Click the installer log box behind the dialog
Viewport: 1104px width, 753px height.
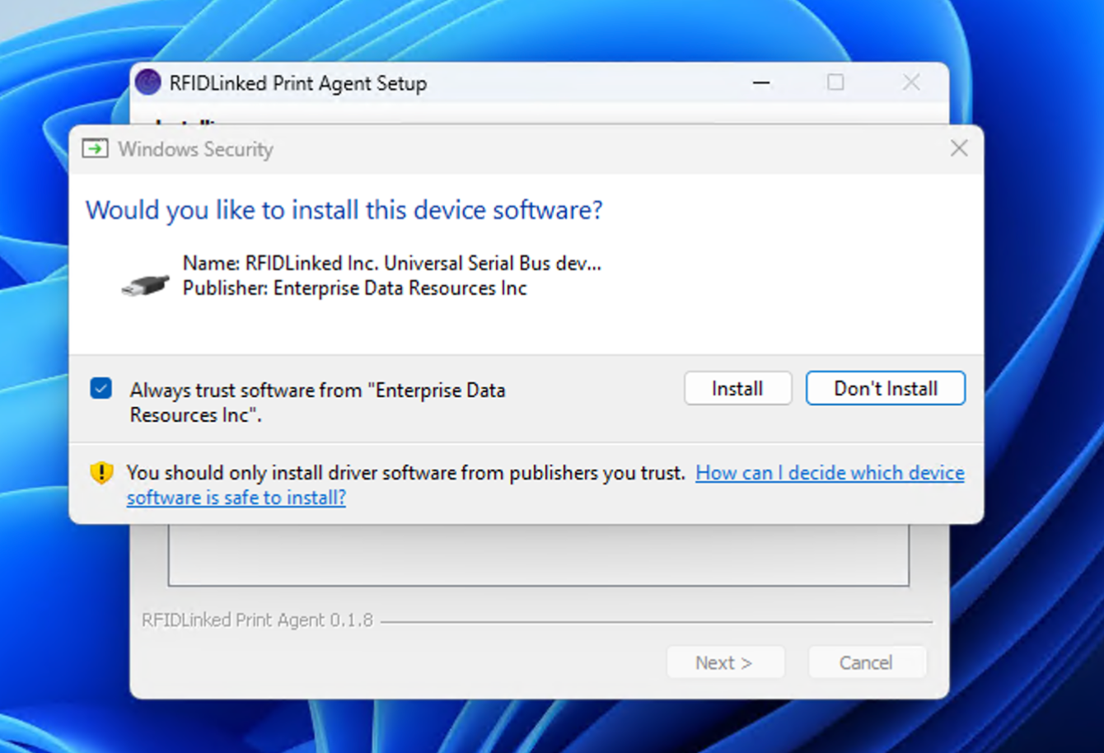[x=538, y=555]
